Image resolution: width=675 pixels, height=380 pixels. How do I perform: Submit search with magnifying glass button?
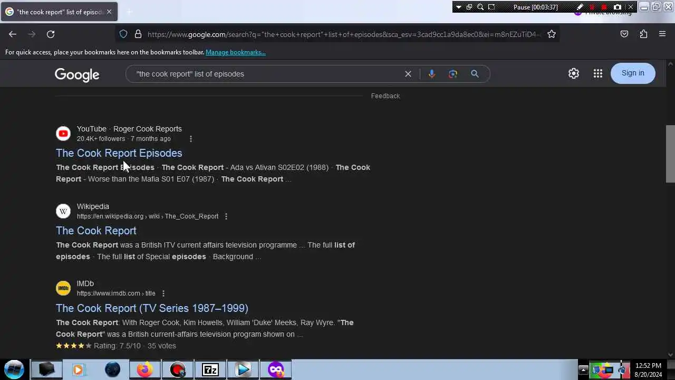coord(475,74)
